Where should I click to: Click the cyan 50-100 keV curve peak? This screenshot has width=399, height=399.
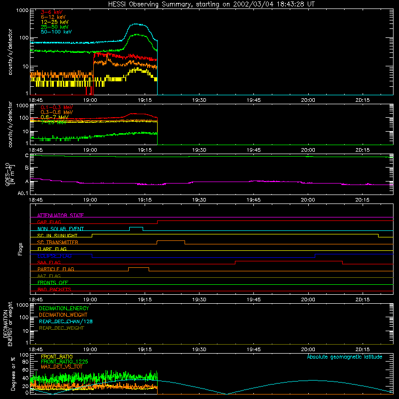136,24
